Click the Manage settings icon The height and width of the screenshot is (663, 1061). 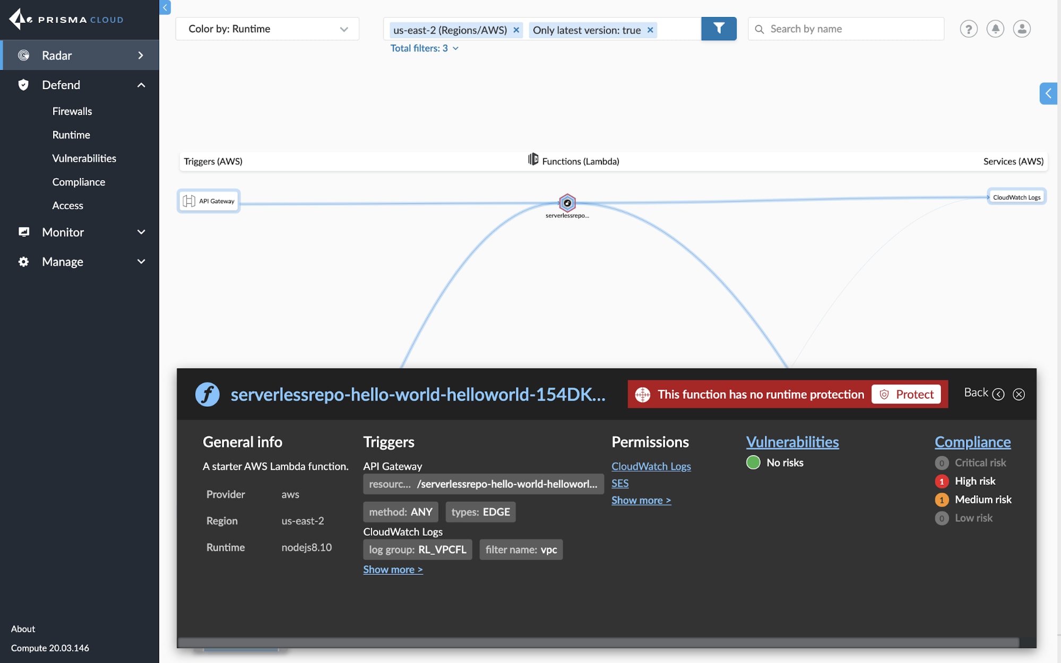click(23, 261)
